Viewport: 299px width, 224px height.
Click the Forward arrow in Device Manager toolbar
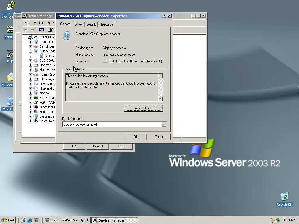(x=32, y=30)
